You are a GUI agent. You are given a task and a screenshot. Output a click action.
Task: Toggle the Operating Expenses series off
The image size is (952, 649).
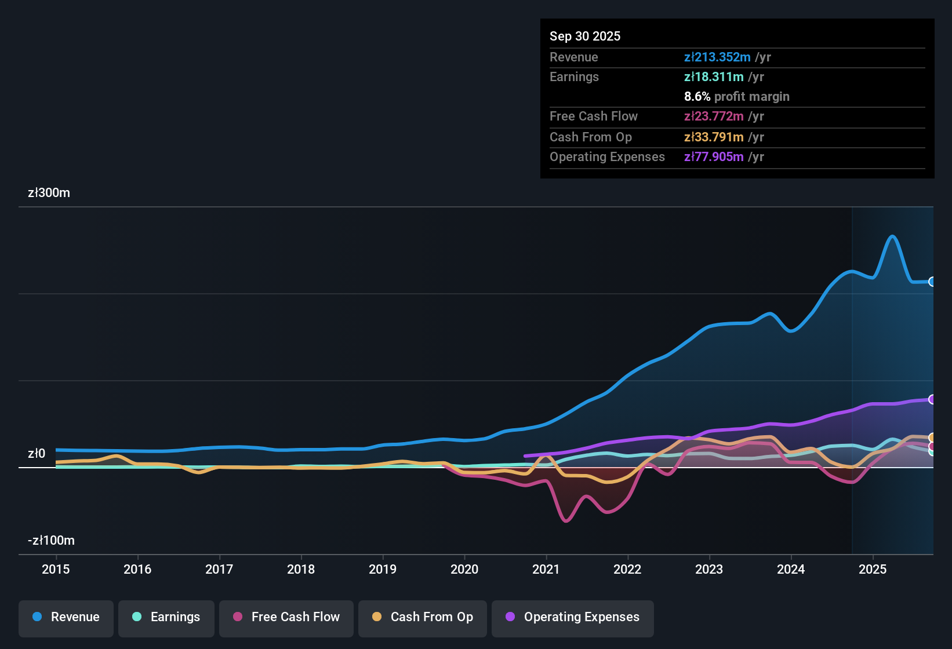(573, 618)
